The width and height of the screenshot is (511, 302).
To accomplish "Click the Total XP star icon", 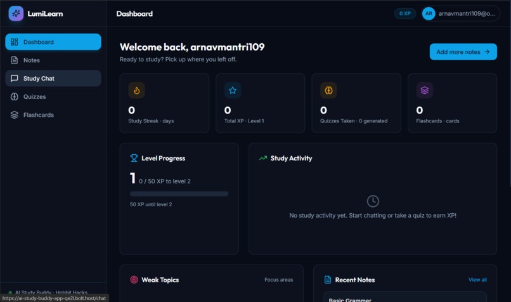I will click(x=233, y=90).
